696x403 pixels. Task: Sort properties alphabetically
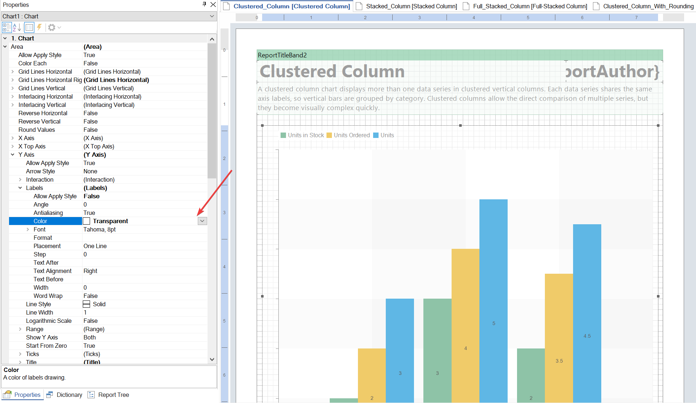coord(17,27)
